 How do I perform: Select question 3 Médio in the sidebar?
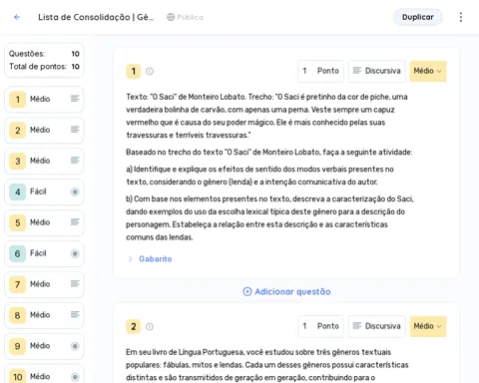click(44, 161)
